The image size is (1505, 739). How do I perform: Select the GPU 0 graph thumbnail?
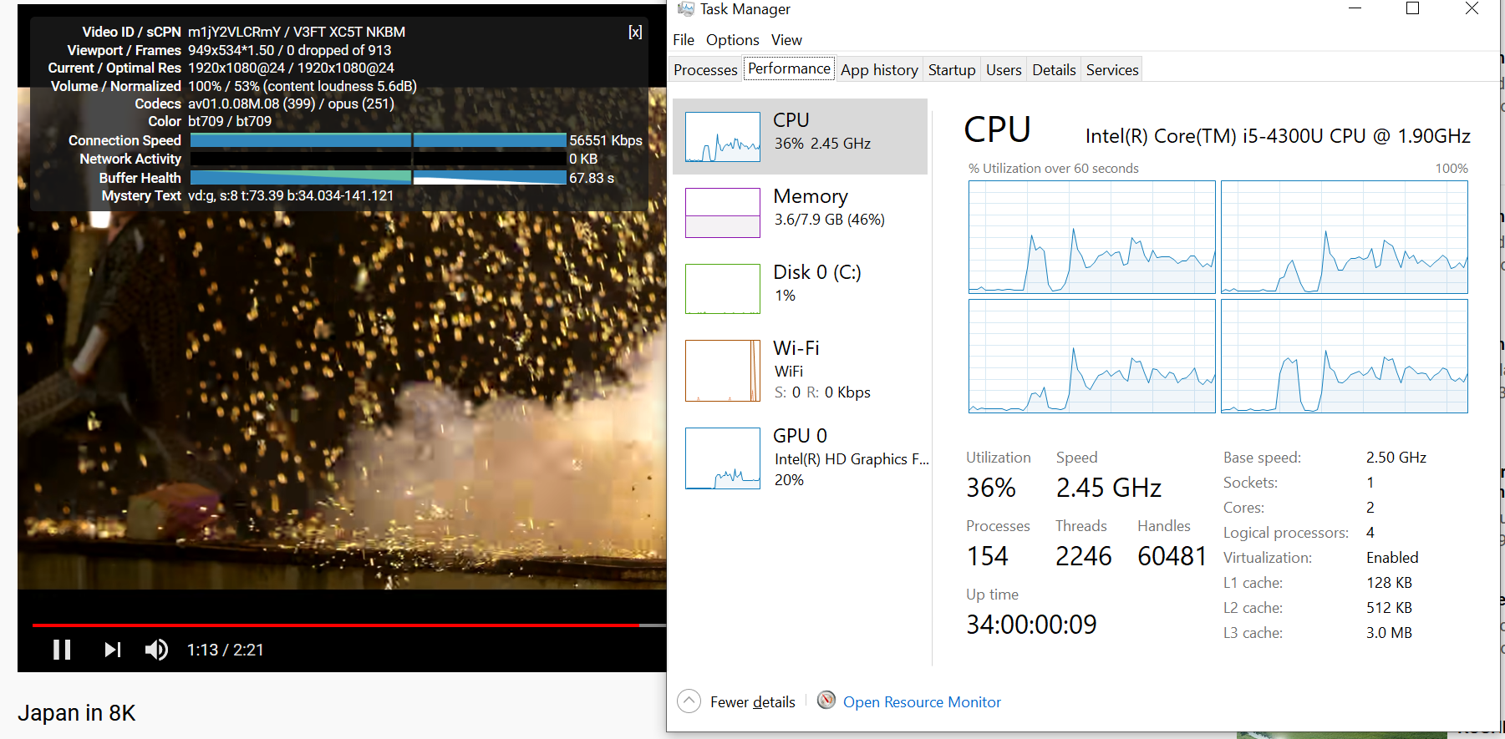coord(723,458)
